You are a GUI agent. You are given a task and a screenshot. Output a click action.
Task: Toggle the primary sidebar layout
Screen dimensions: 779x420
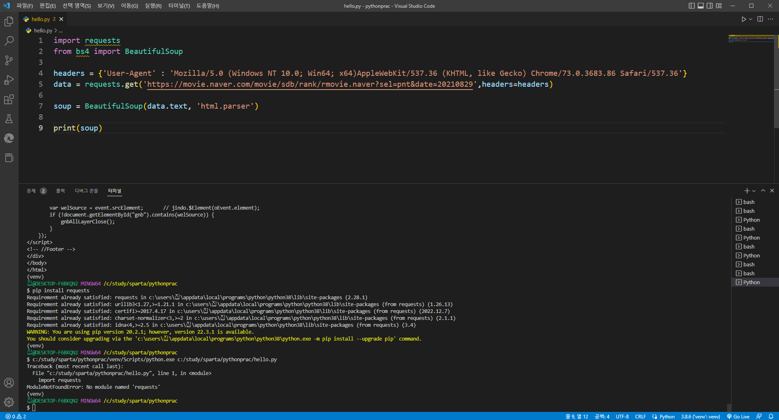tap(692, 6)
